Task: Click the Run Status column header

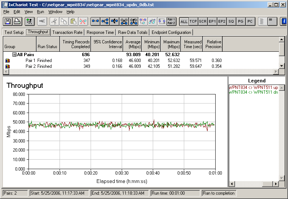Action: (48, 44)
